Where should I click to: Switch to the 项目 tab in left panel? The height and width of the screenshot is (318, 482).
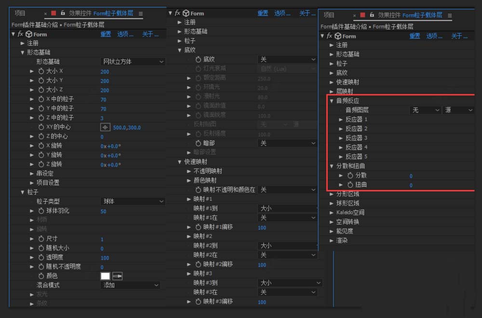coord(20,13)
